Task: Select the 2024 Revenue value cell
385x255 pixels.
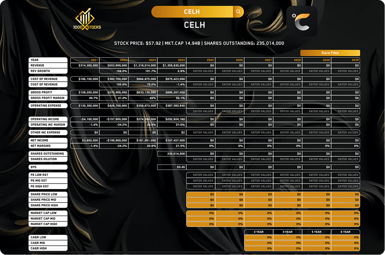Action: coord(172,65)
